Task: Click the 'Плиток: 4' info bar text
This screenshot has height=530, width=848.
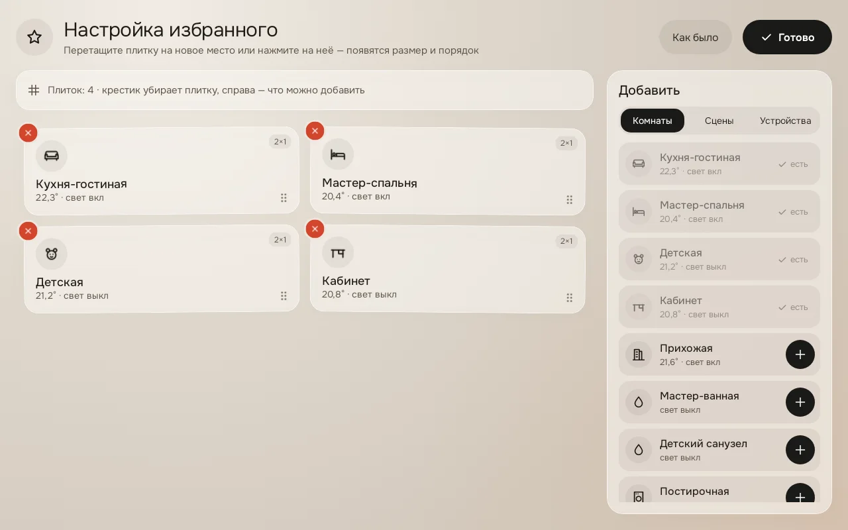Action: click(x=206, y=90)
